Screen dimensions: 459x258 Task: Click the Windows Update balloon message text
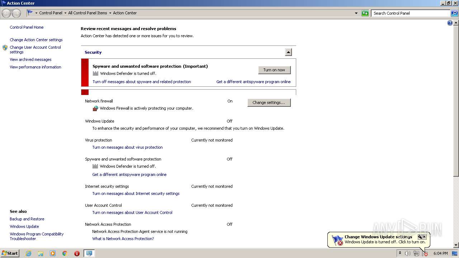pos(385,242)
